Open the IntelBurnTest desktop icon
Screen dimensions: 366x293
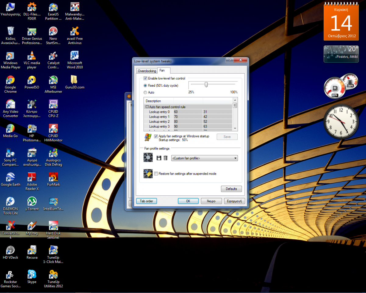[53, 204]
